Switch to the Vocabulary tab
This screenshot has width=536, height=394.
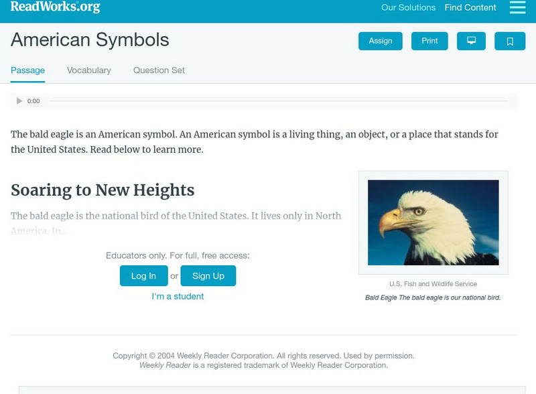[x=89, y=70]
